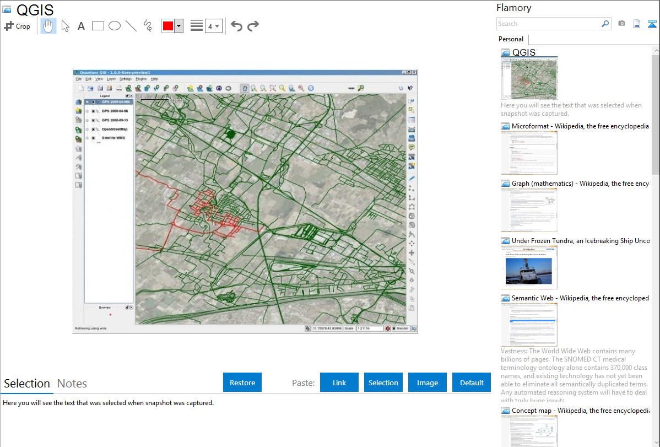This screenshot has width=660, height=447.
Task: Click the search magnifier icon
Action: tap(605, 24)
